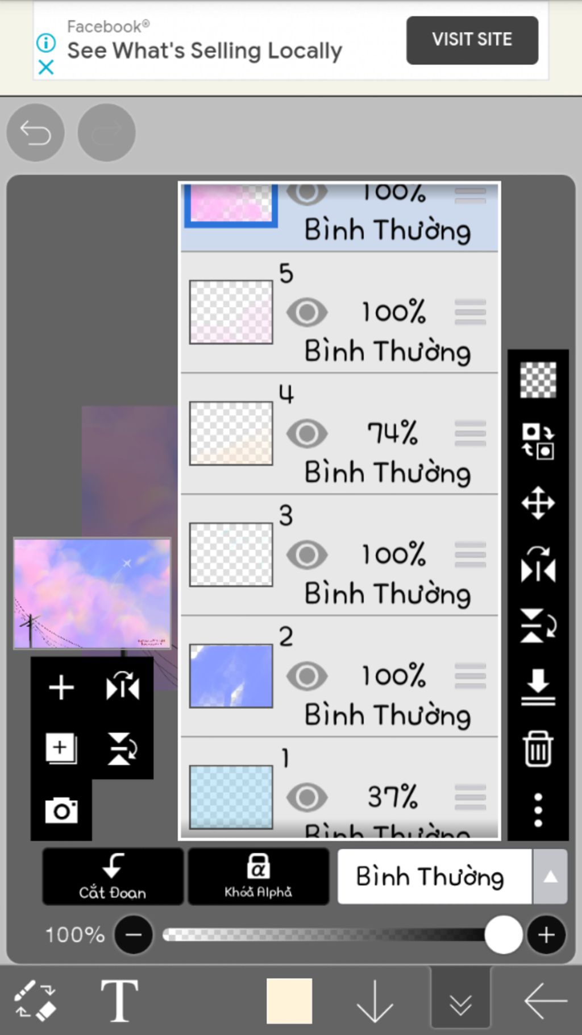Open the cream color swatch

(289, 1001)
